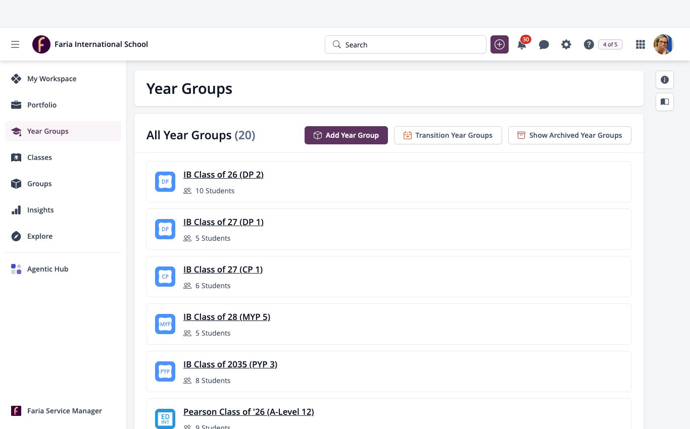Click the Groups cube icon
Viewport: 690px width, 429px height.
(x=16, y=184)
